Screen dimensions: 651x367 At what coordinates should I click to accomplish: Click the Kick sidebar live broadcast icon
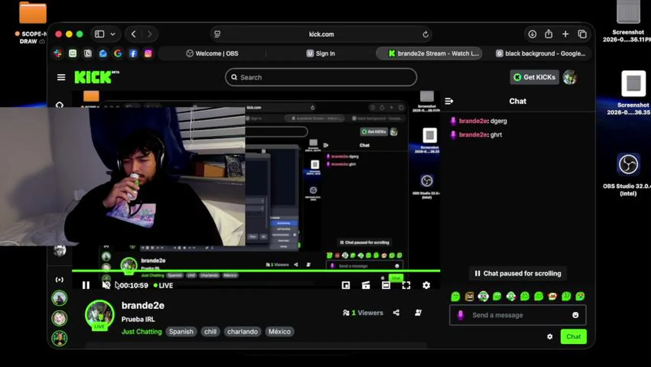60,279
